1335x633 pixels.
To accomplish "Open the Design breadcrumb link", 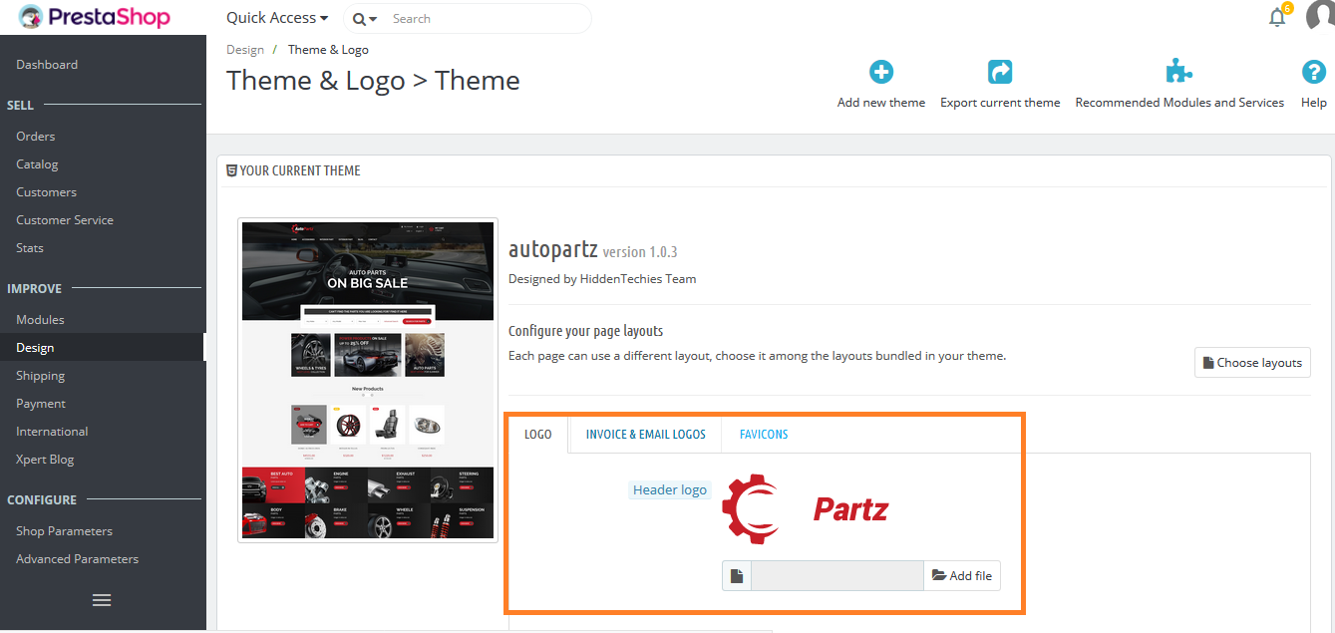I will tap(245, 49).
